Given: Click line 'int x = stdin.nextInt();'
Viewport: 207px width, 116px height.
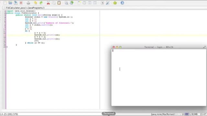Looking at the screenshot, I should point(39,25).
